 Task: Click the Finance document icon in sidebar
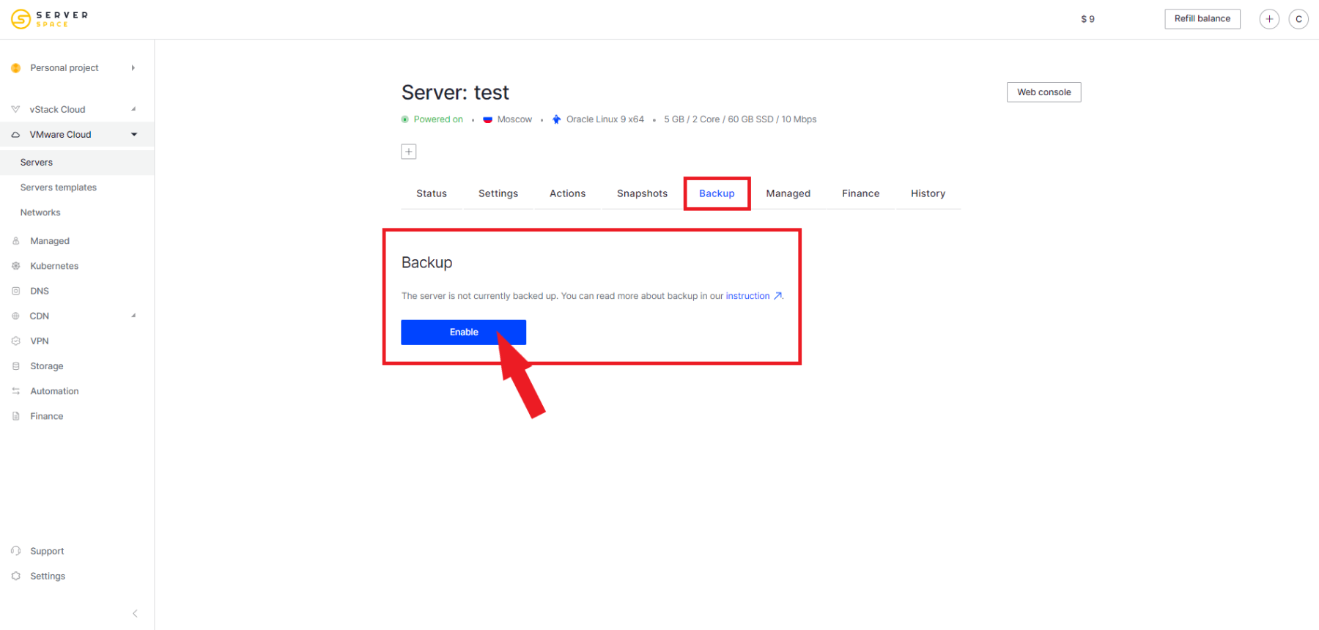15,416
